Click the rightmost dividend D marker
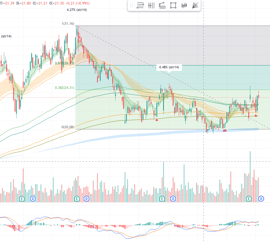 (261, 199)
